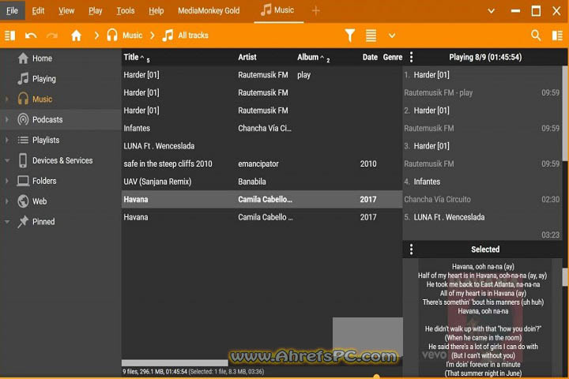
Task: Select the highlighted Havana track row
Action: (262, 199)
